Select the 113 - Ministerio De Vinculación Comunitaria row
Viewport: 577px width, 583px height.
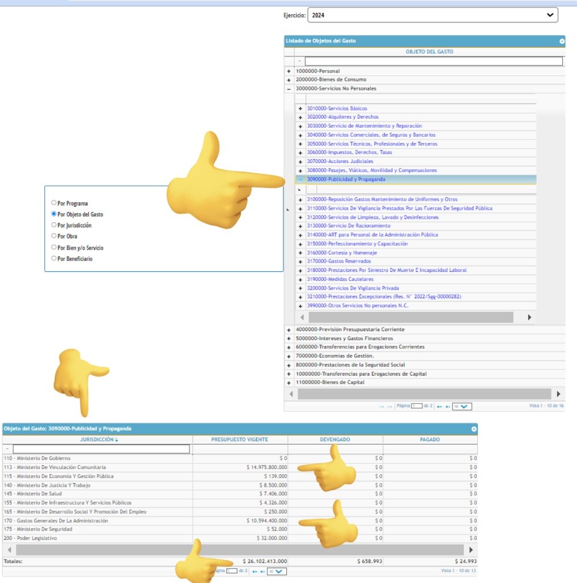[240, 467]
